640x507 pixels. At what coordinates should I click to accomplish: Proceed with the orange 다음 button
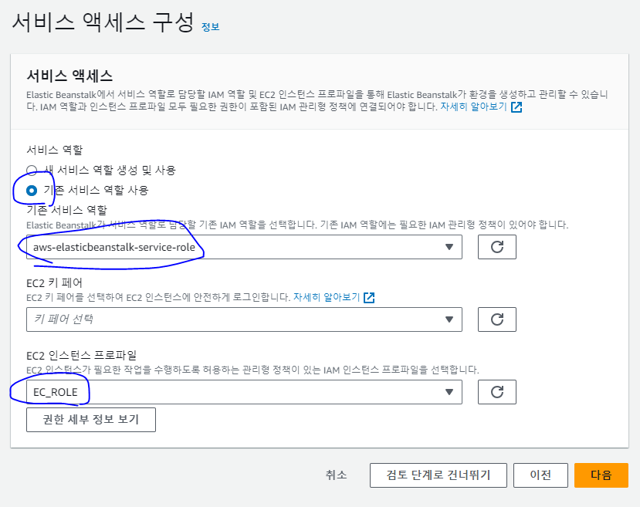[601, 475]
